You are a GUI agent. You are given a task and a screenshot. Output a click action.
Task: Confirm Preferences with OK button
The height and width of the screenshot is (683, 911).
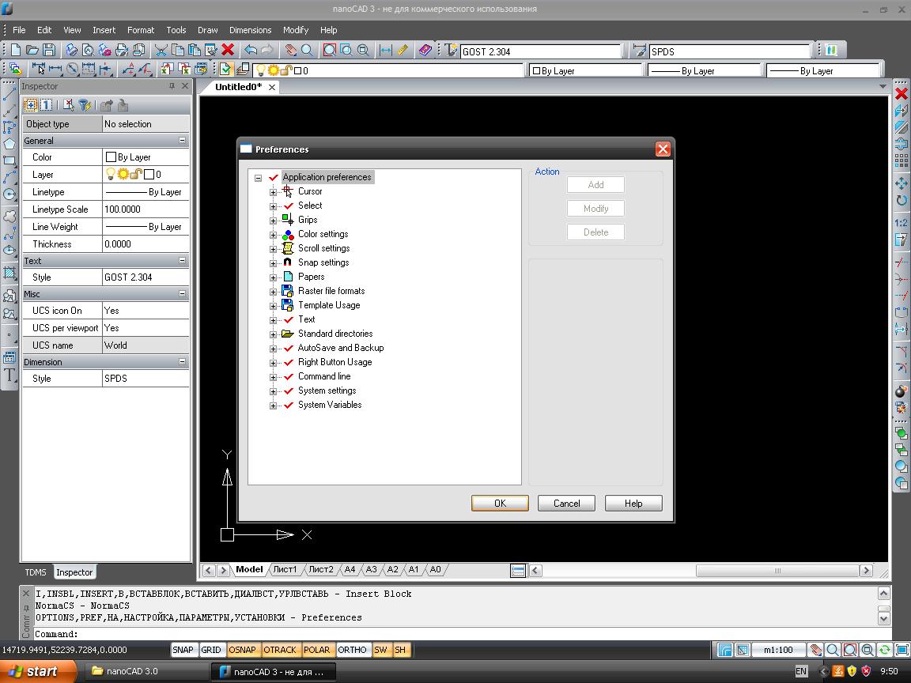point(500,503)
